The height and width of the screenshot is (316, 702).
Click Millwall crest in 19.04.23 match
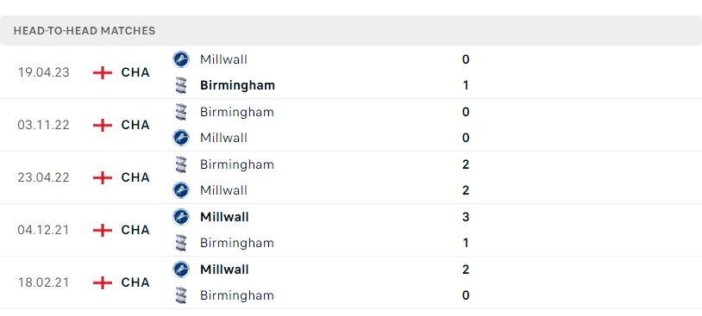tap(181, 59)
